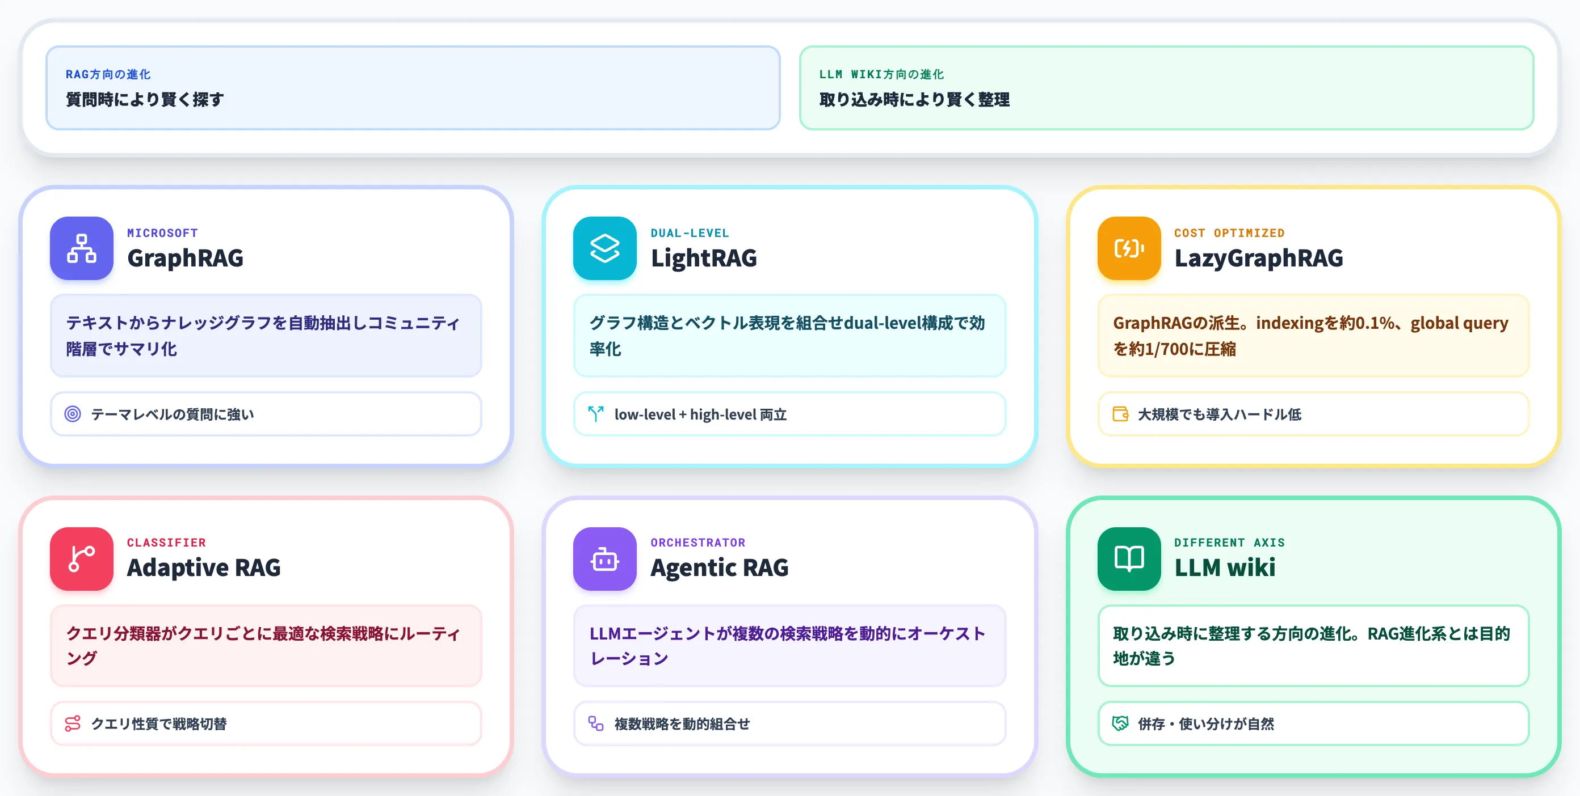Click the LightRAG stacked layers icon
Viewport: 1580px width, 796px height.
(x=605, y=248)
